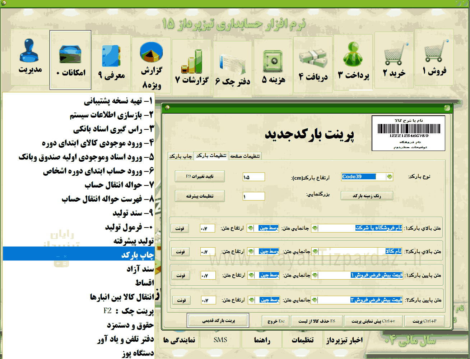Switch to the چاپ بارکد tab
Viewport: 470px width, 359px height.
pyautogui.click(x=181, y=156)
